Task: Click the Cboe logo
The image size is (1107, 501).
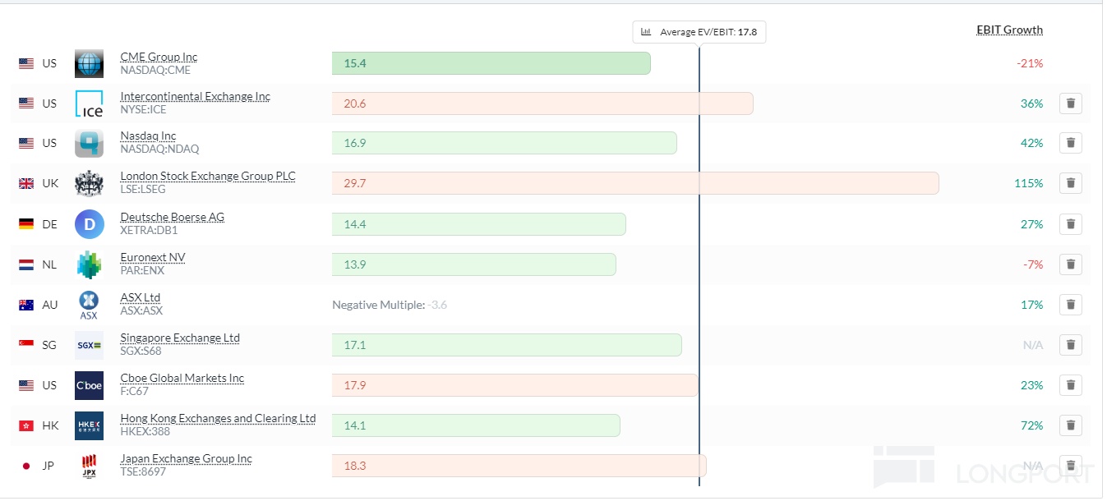Action: tap(89, 385)
